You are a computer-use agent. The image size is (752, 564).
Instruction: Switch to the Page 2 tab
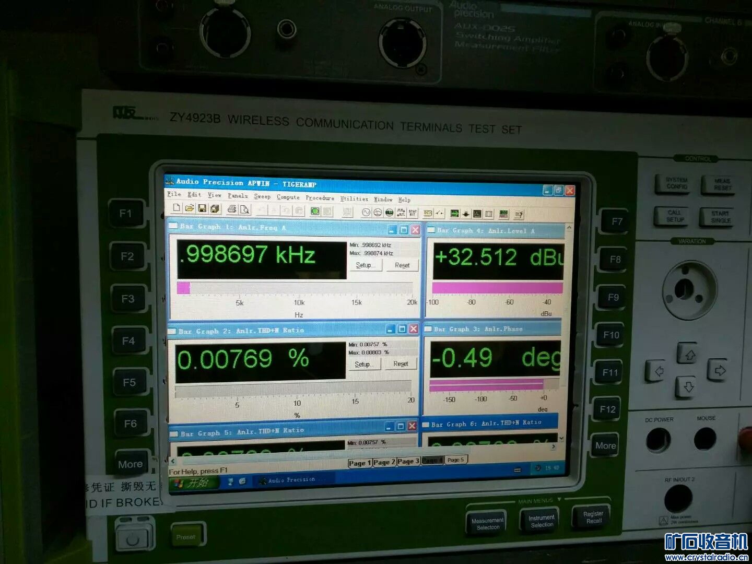click(384, 462)
